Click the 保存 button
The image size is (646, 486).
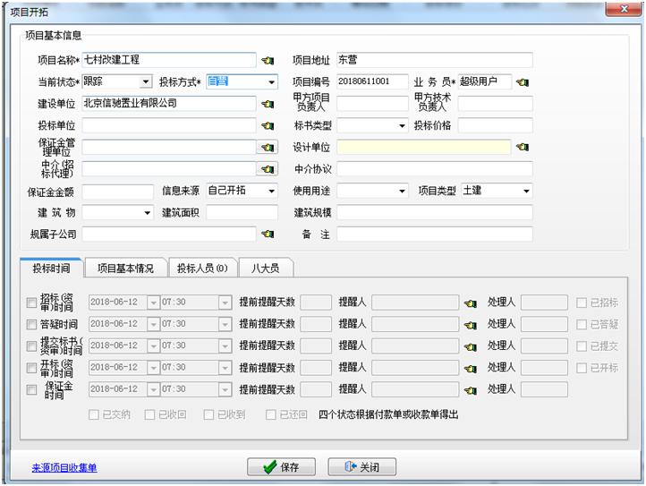point(281,467)
